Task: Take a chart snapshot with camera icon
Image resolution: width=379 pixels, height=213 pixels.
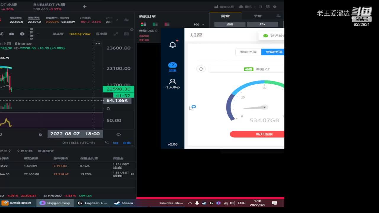Action: 12,34
